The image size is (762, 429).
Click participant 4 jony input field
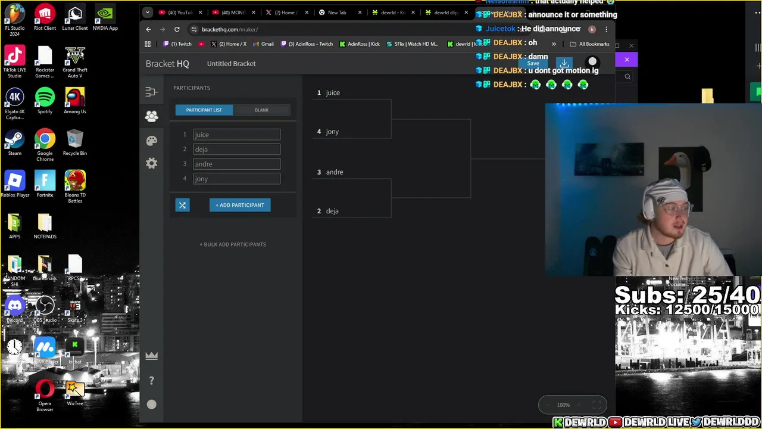pos(236,179)
